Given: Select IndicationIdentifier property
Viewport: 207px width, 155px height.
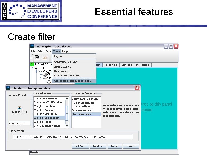Looking at the screenshot, I should click(86, 102).
